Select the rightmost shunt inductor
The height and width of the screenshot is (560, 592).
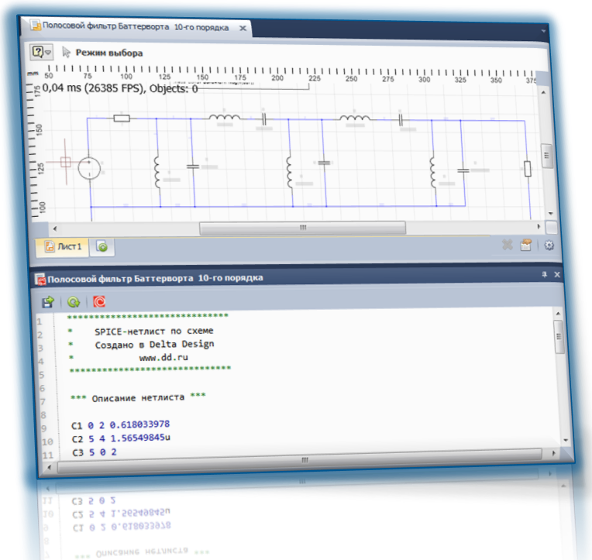coord(432,173)
